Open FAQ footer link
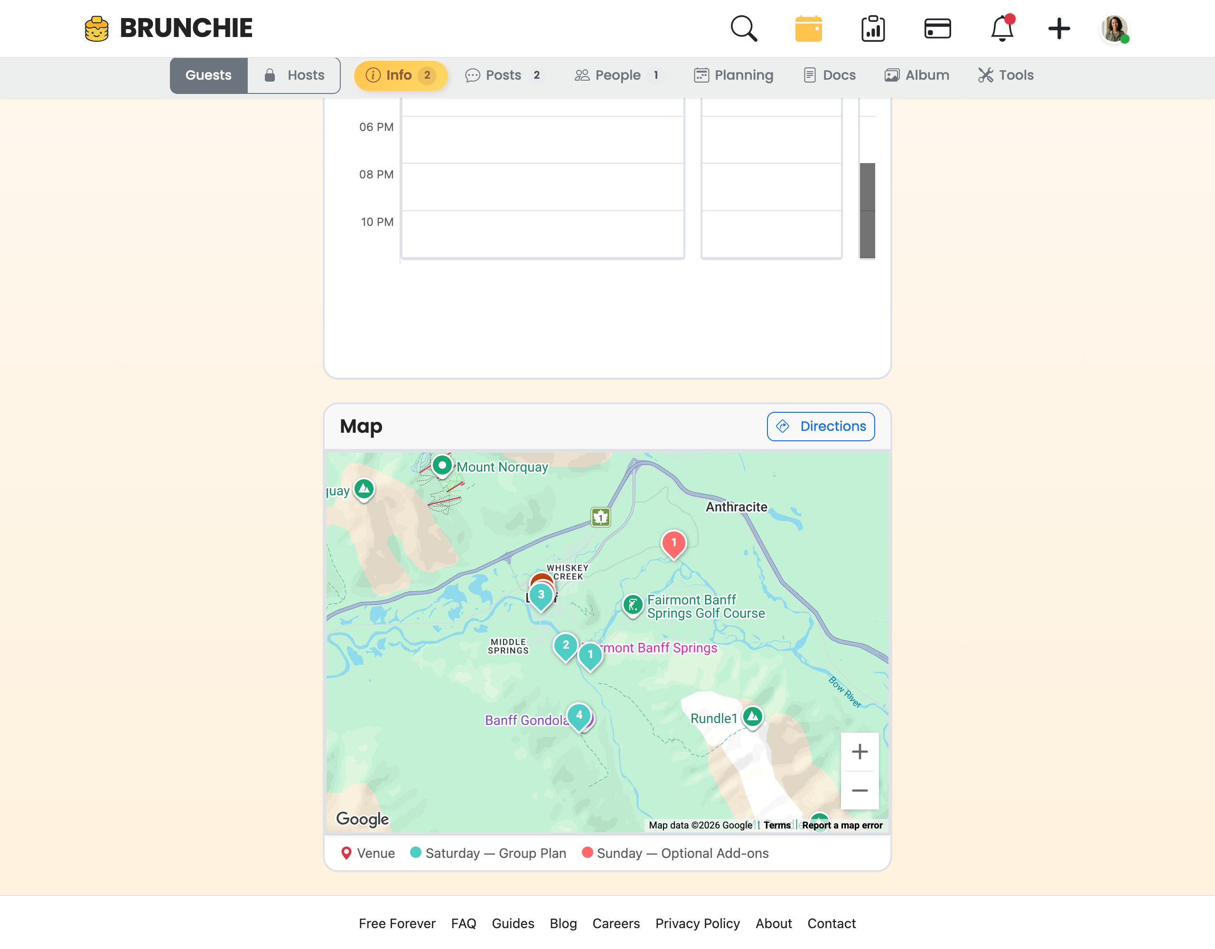 coord(463,923)
